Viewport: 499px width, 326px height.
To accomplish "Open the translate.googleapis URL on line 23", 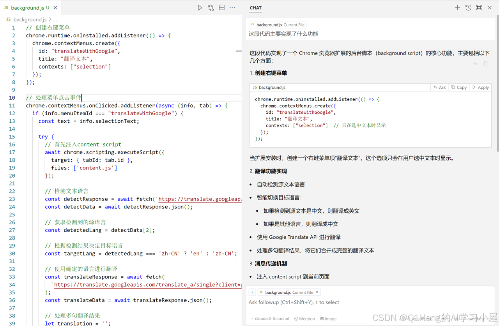I will pos(200,199).
